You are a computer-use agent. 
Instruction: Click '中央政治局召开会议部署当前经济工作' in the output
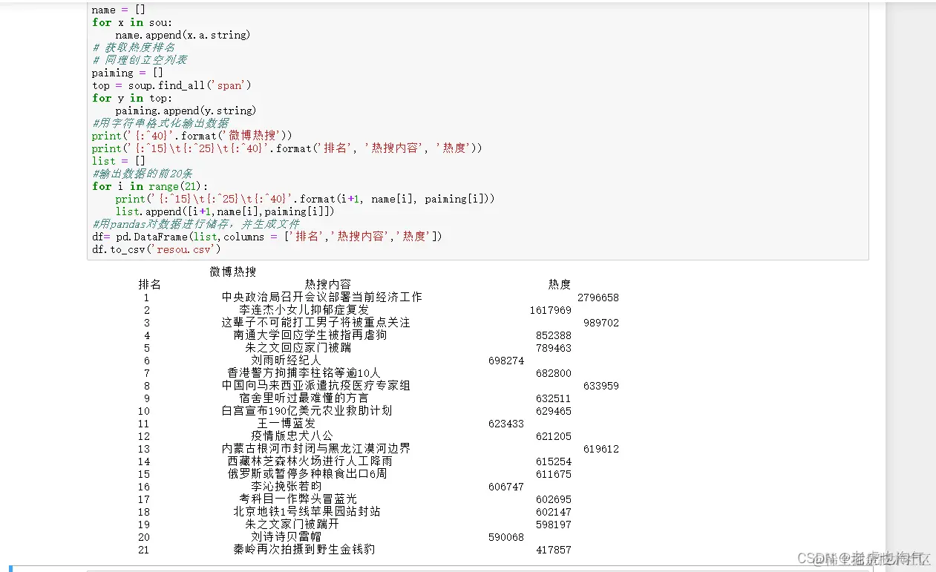(322, 297)
